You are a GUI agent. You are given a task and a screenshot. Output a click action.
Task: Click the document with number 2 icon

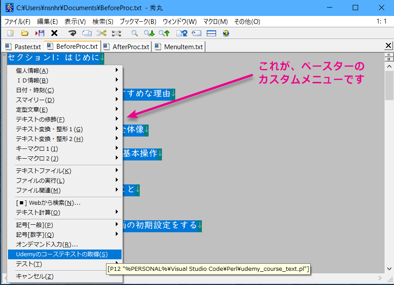click(182, 33)
